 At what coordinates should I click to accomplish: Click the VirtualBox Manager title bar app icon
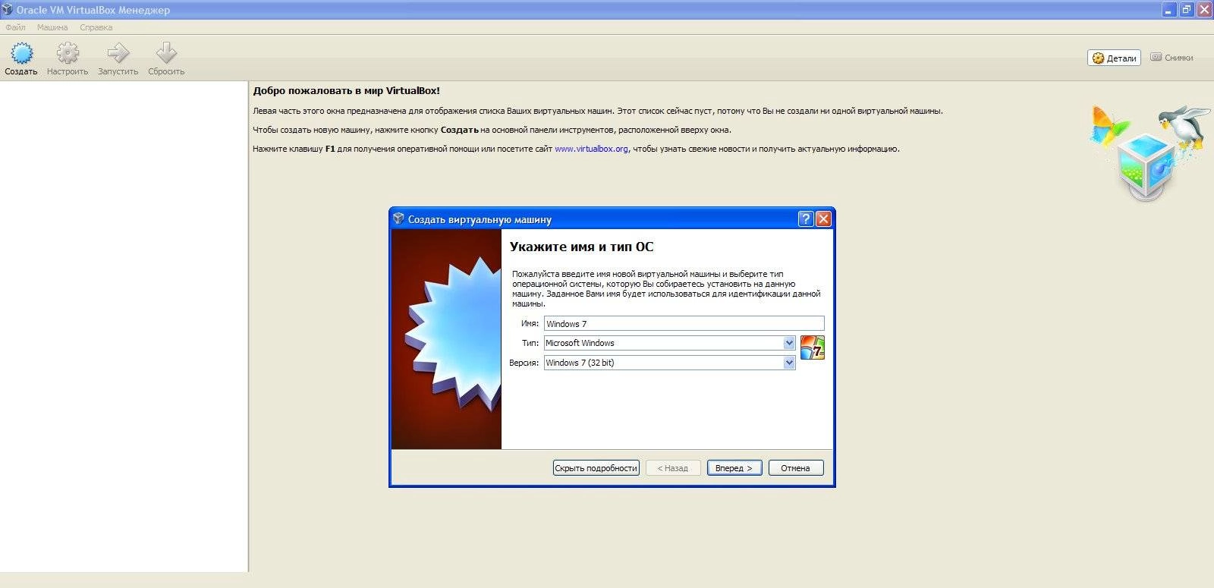coord(8,10)
